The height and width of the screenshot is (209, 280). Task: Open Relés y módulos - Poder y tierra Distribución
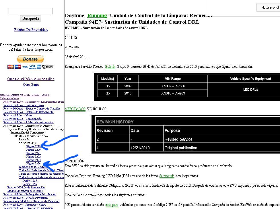point(30,194)
